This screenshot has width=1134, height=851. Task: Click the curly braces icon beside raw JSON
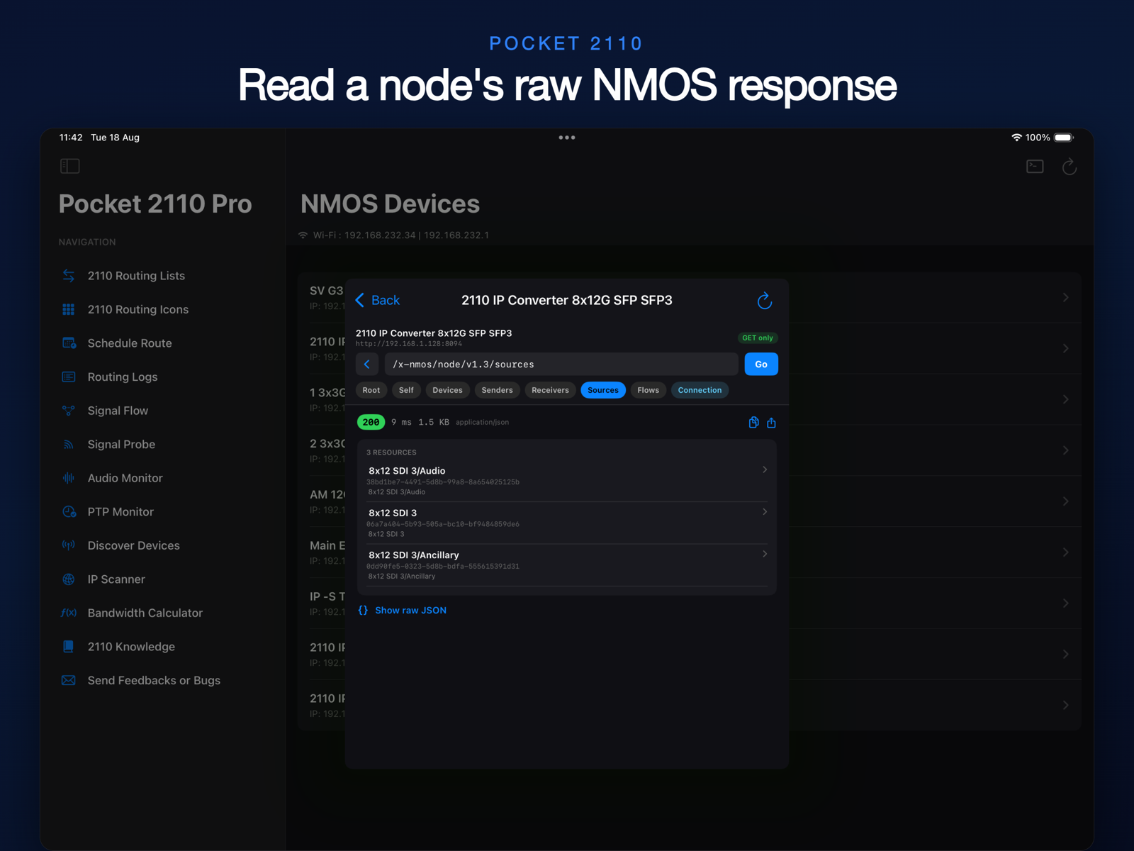click(363, 611)
